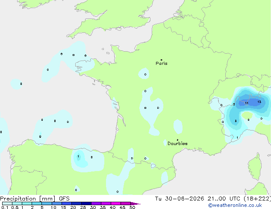The height and width of the screenshot is (209, 271).
Task: Click the 12 mm precipitation value
Action: (x=259, y=102)
